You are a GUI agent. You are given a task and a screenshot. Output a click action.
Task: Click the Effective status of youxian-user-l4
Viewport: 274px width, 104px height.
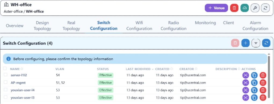tap(106, 90)
